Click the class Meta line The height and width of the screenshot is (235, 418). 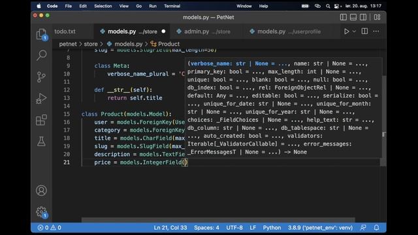112,66
